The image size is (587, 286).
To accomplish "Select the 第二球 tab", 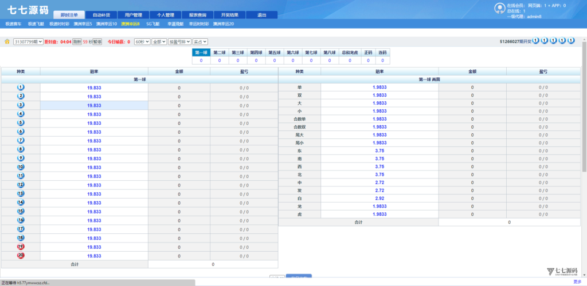I will pos(220,52).
